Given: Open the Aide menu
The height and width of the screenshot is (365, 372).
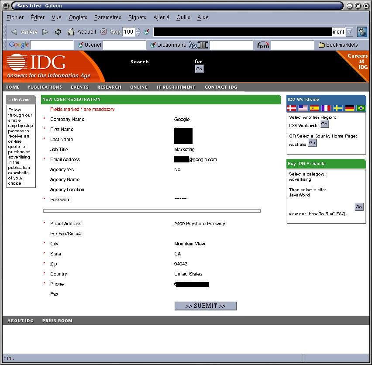Looking at the screenshot, I should click(x=203, y=17).
